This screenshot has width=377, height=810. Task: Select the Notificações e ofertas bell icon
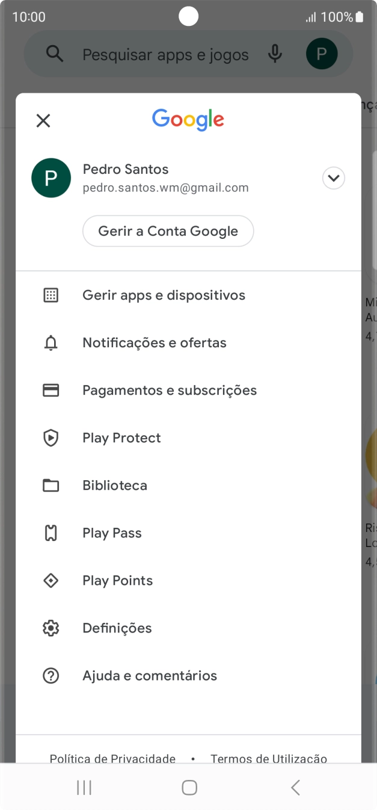[x=51, y=342]
